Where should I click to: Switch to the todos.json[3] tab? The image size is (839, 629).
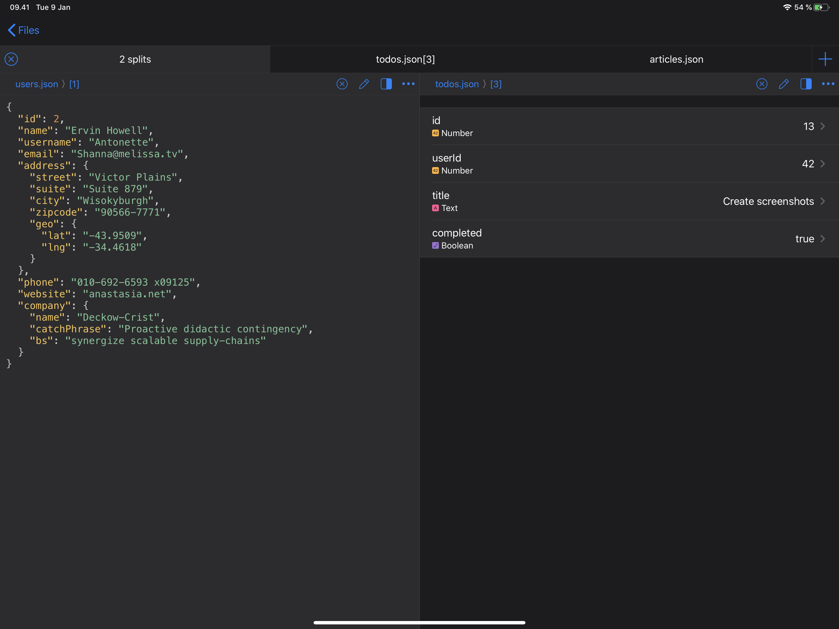coord(405,59)
